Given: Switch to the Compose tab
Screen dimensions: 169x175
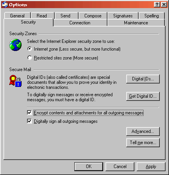Looking at the screenshot, I should tap(93, 16).
